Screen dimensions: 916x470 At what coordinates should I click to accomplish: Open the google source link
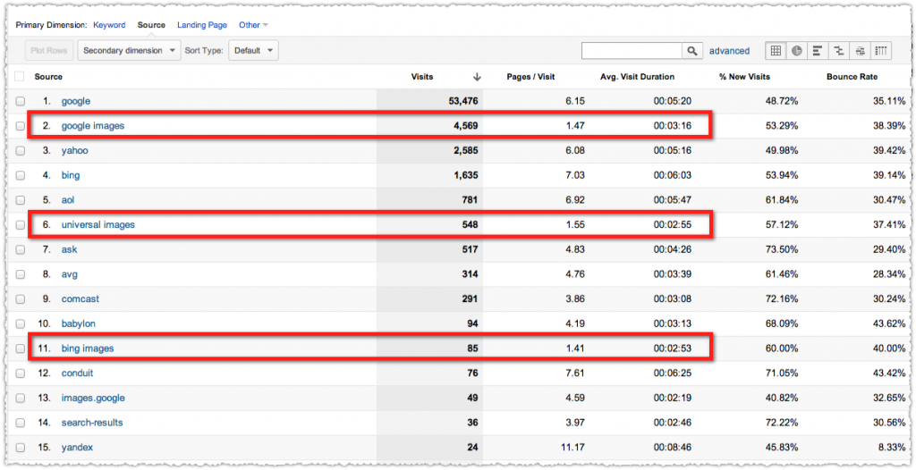[76, 101]
